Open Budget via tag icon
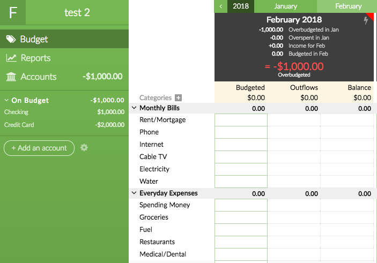 pyautogui.click(x=11, y=39)
